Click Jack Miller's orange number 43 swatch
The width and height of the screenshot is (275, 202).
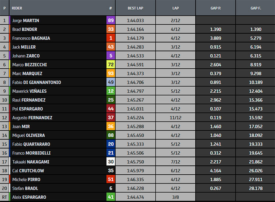(x=110, y=47)
